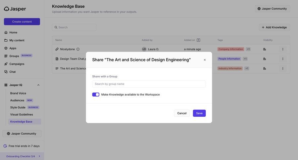298x160 pixels.
Task: Save the share settings
Action: [199, 113]
